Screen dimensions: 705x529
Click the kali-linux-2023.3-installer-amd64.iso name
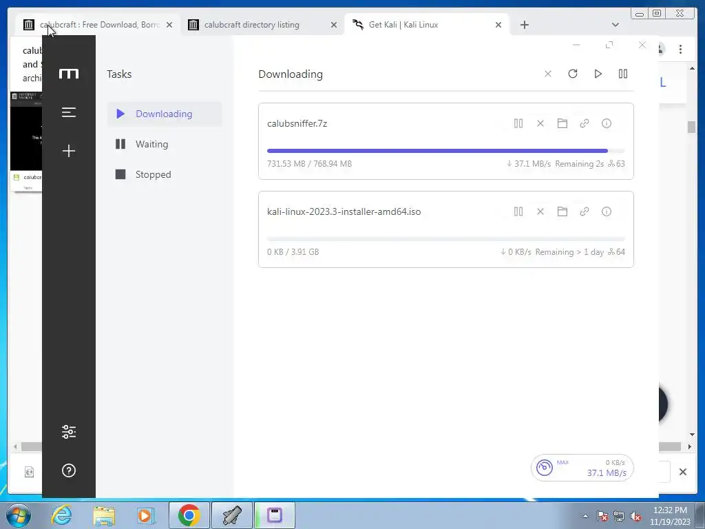344,211
